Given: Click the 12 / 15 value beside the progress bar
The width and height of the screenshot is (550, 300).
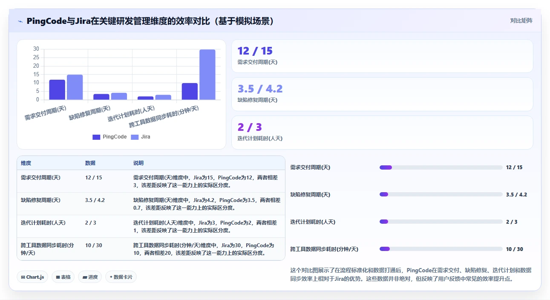Looking at the screenshot, I should 514,167.
